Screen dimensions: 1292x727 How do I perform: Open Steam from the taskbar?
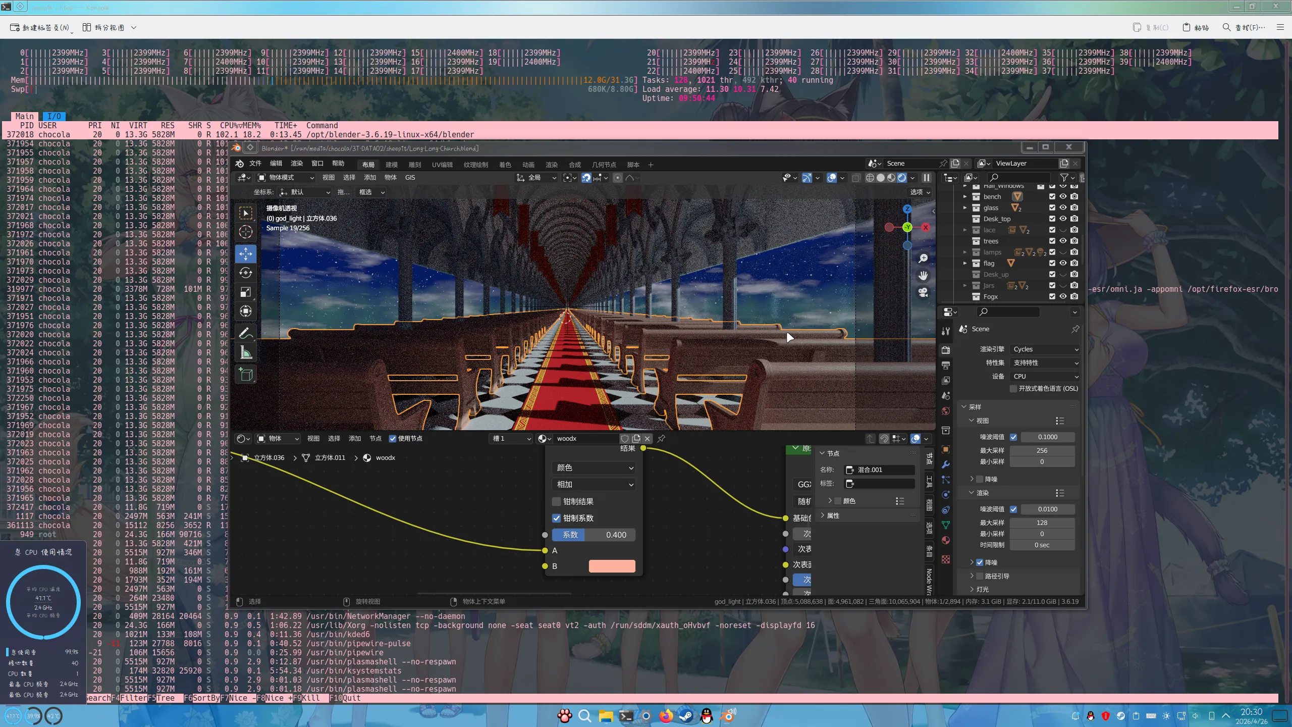tap(686, 716)
